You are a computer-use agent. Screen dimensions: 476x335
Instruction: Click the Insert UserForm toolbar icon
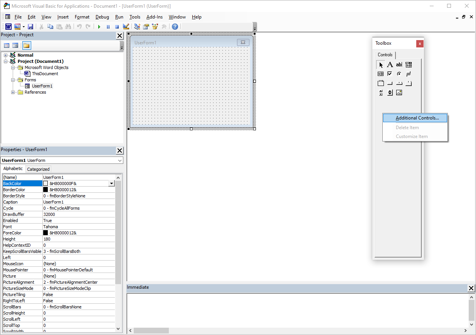pos(17,27)
